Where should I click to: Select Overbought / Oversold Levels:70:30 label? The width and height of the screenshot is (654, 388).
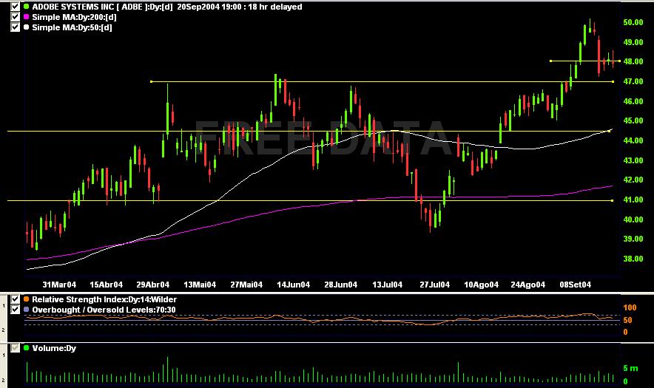(104, 310)
